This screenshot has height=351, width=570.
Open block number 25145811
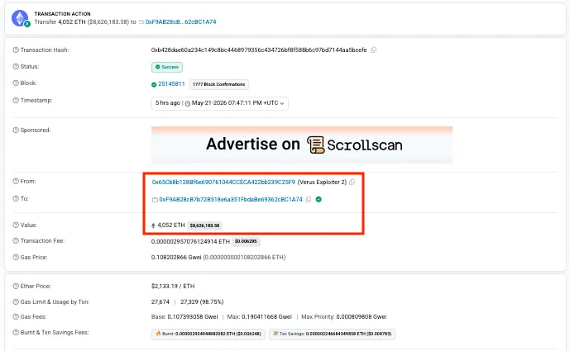pos(171,84)
